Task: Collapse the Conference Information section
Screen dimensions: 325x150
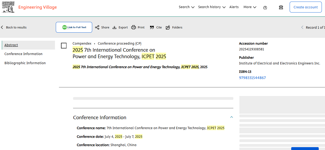Action: [232, 117]
